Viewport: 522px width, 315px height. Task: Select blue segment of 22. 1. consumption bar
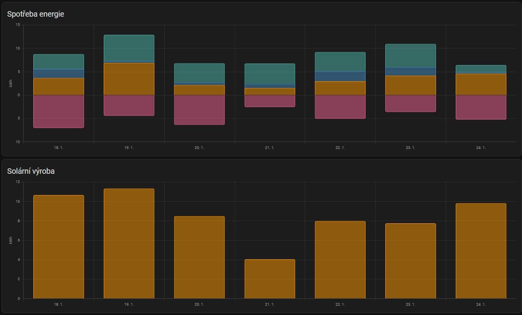pyautogui.click(x=340, y=76)
